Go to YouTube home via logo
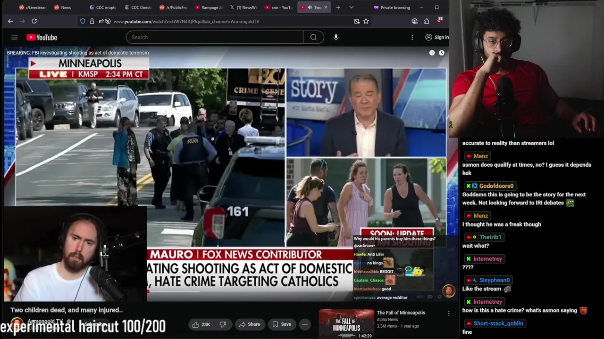Image resolution: width=604 pixels, height=339 pixels. 42,37
